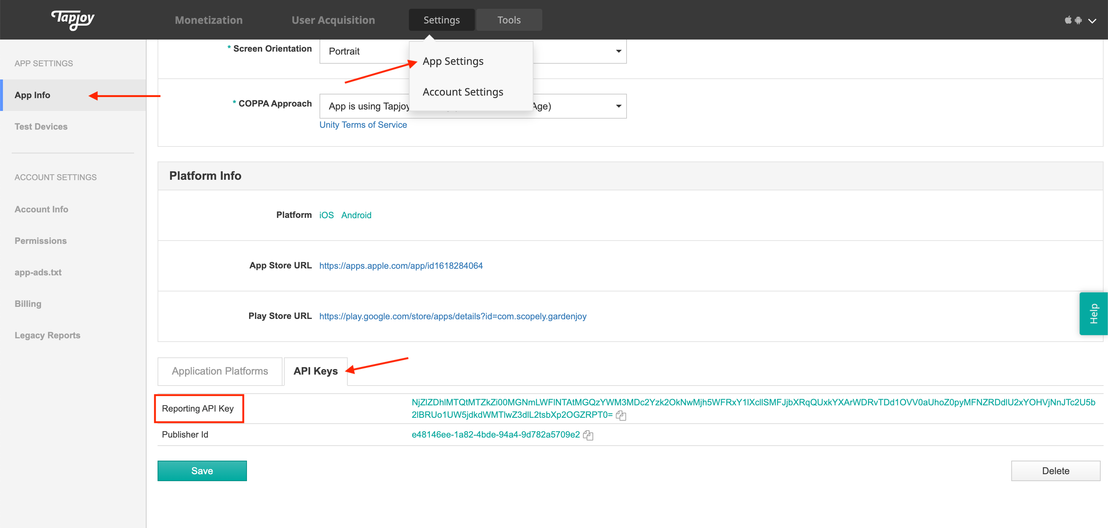1108x528 pixels.
Task: Open the Unity Terms of Service link
Action: pos(363,125)
